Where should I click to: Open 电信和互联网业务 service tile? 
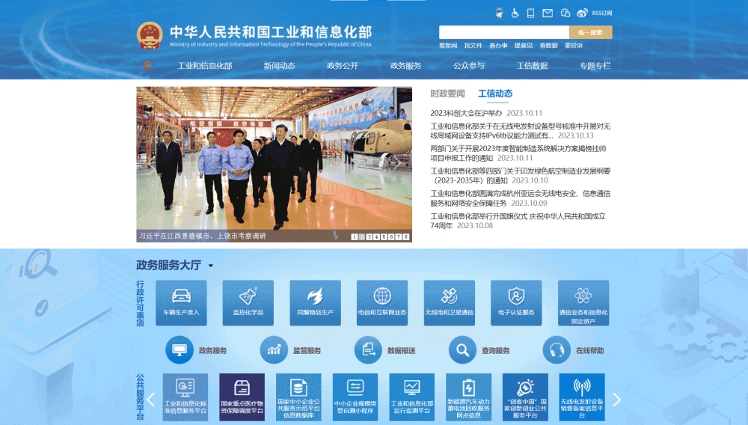point(382,303)
